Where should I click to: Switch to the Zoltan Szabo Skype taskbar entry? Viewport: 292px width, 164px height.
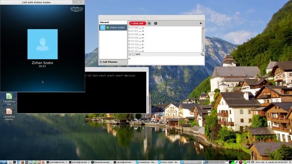(x=169, y=162)
